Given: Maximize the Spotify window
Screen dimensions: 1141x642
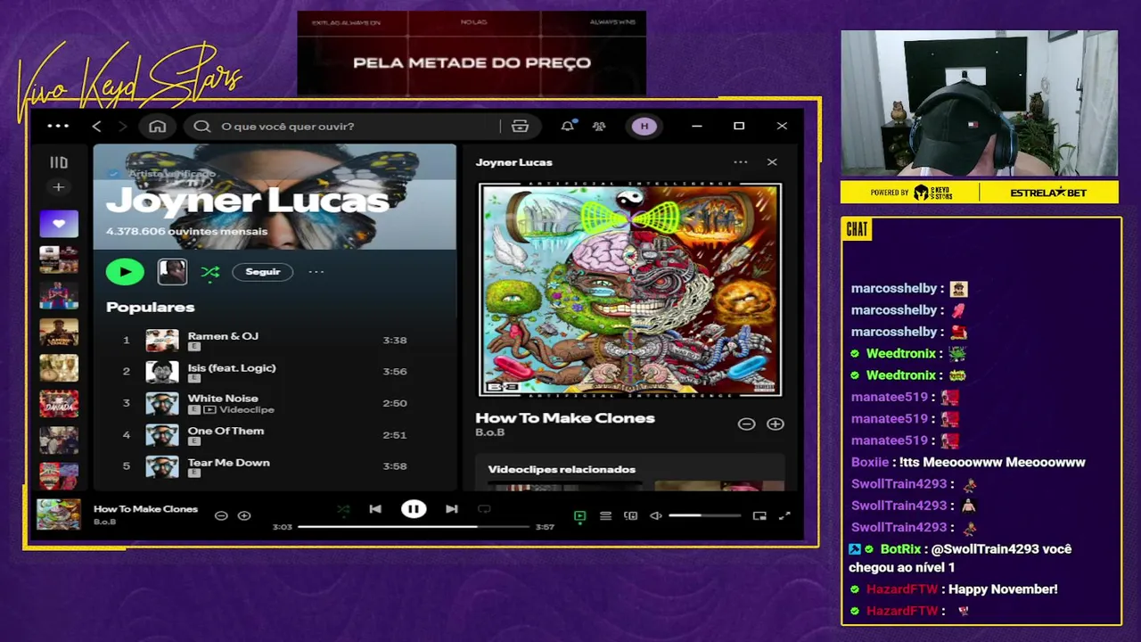Looking at the screenshot, I should point(739,127).
